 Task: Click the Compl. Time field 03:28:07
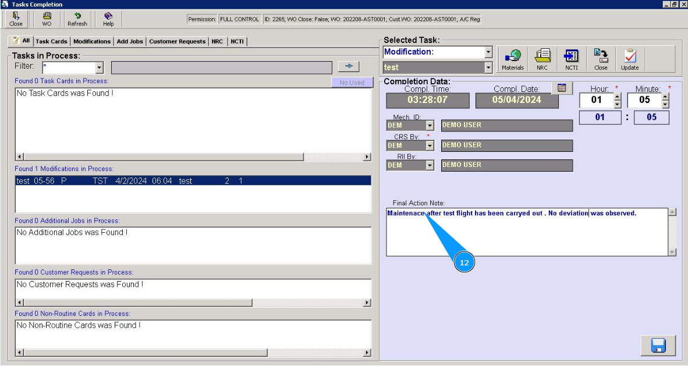click(428, 100)
